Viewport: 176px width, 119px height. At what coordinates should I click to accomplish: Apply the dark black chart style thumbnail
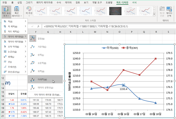115,11
